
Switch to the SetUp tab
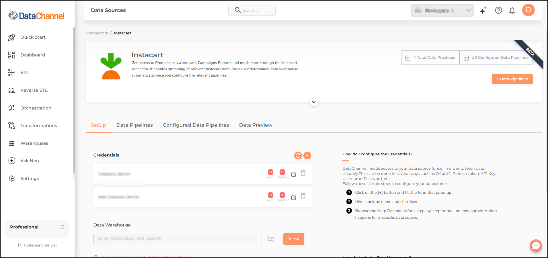tap(98, 125)
